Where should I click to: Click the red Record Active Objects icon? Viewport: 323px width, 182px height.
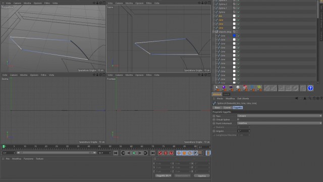[x=160, y=153]
